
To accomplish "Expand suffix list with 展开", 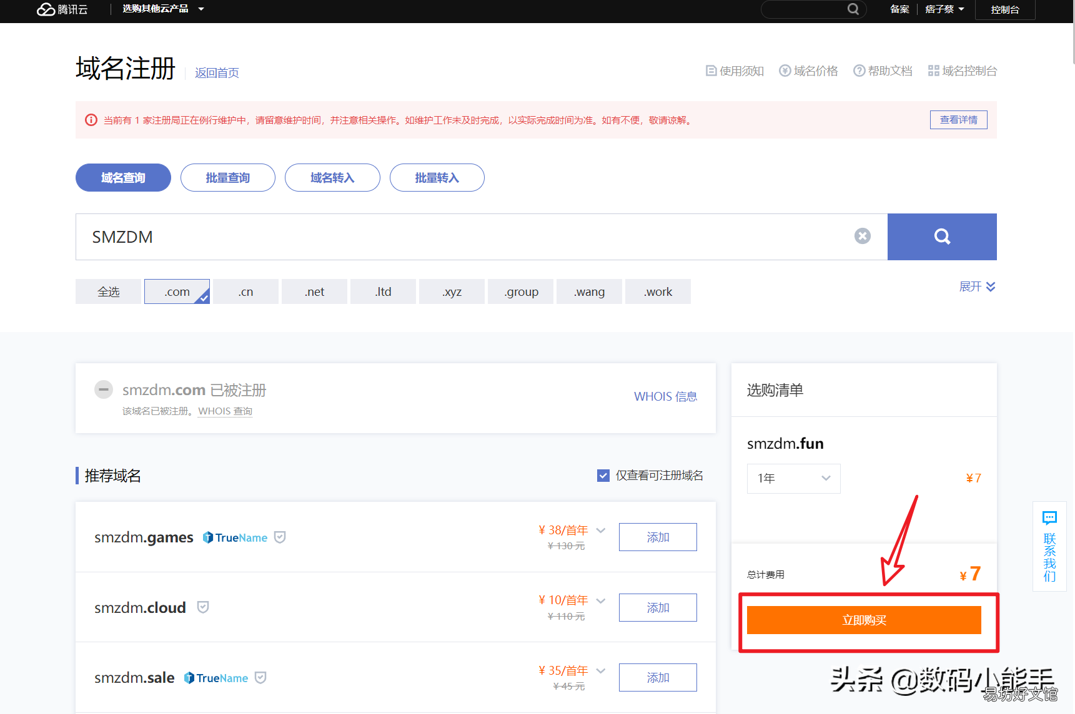I will 978,286.
